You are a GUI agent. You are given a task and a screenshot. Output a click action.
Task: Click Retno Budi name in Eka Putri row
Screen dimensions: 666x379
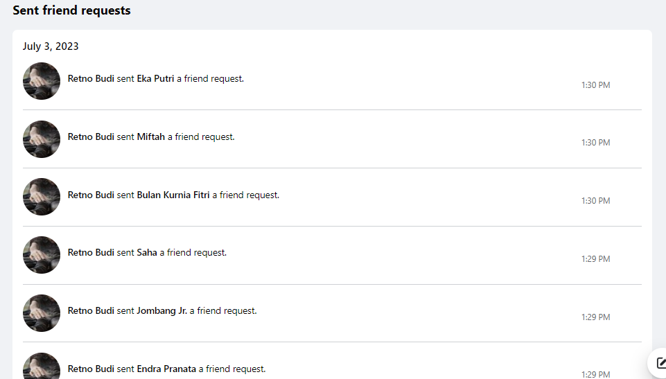(x=91, y=79)
